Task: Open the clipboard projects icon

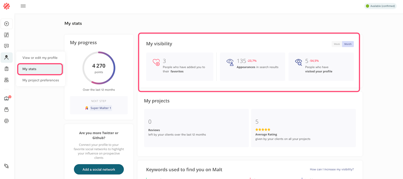Action: click(7, 69)
